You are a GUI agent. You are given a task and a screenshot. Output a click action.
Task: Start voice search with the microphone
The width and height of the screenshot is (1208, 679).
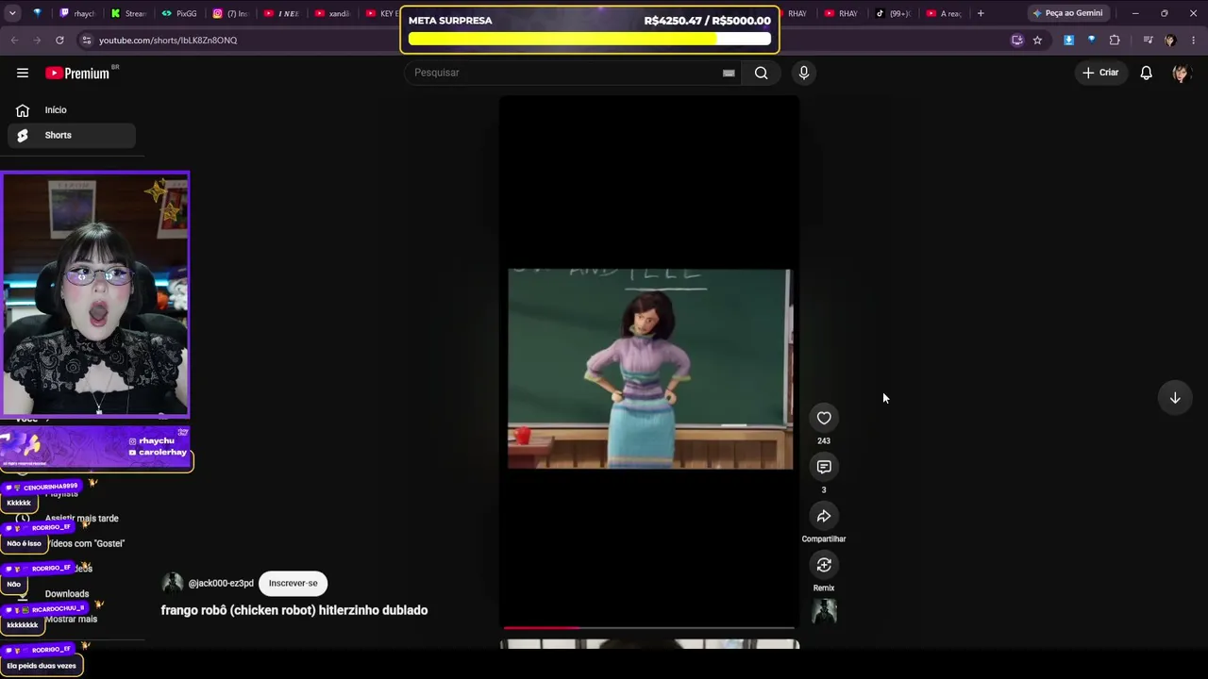click(x=804, y=73)
